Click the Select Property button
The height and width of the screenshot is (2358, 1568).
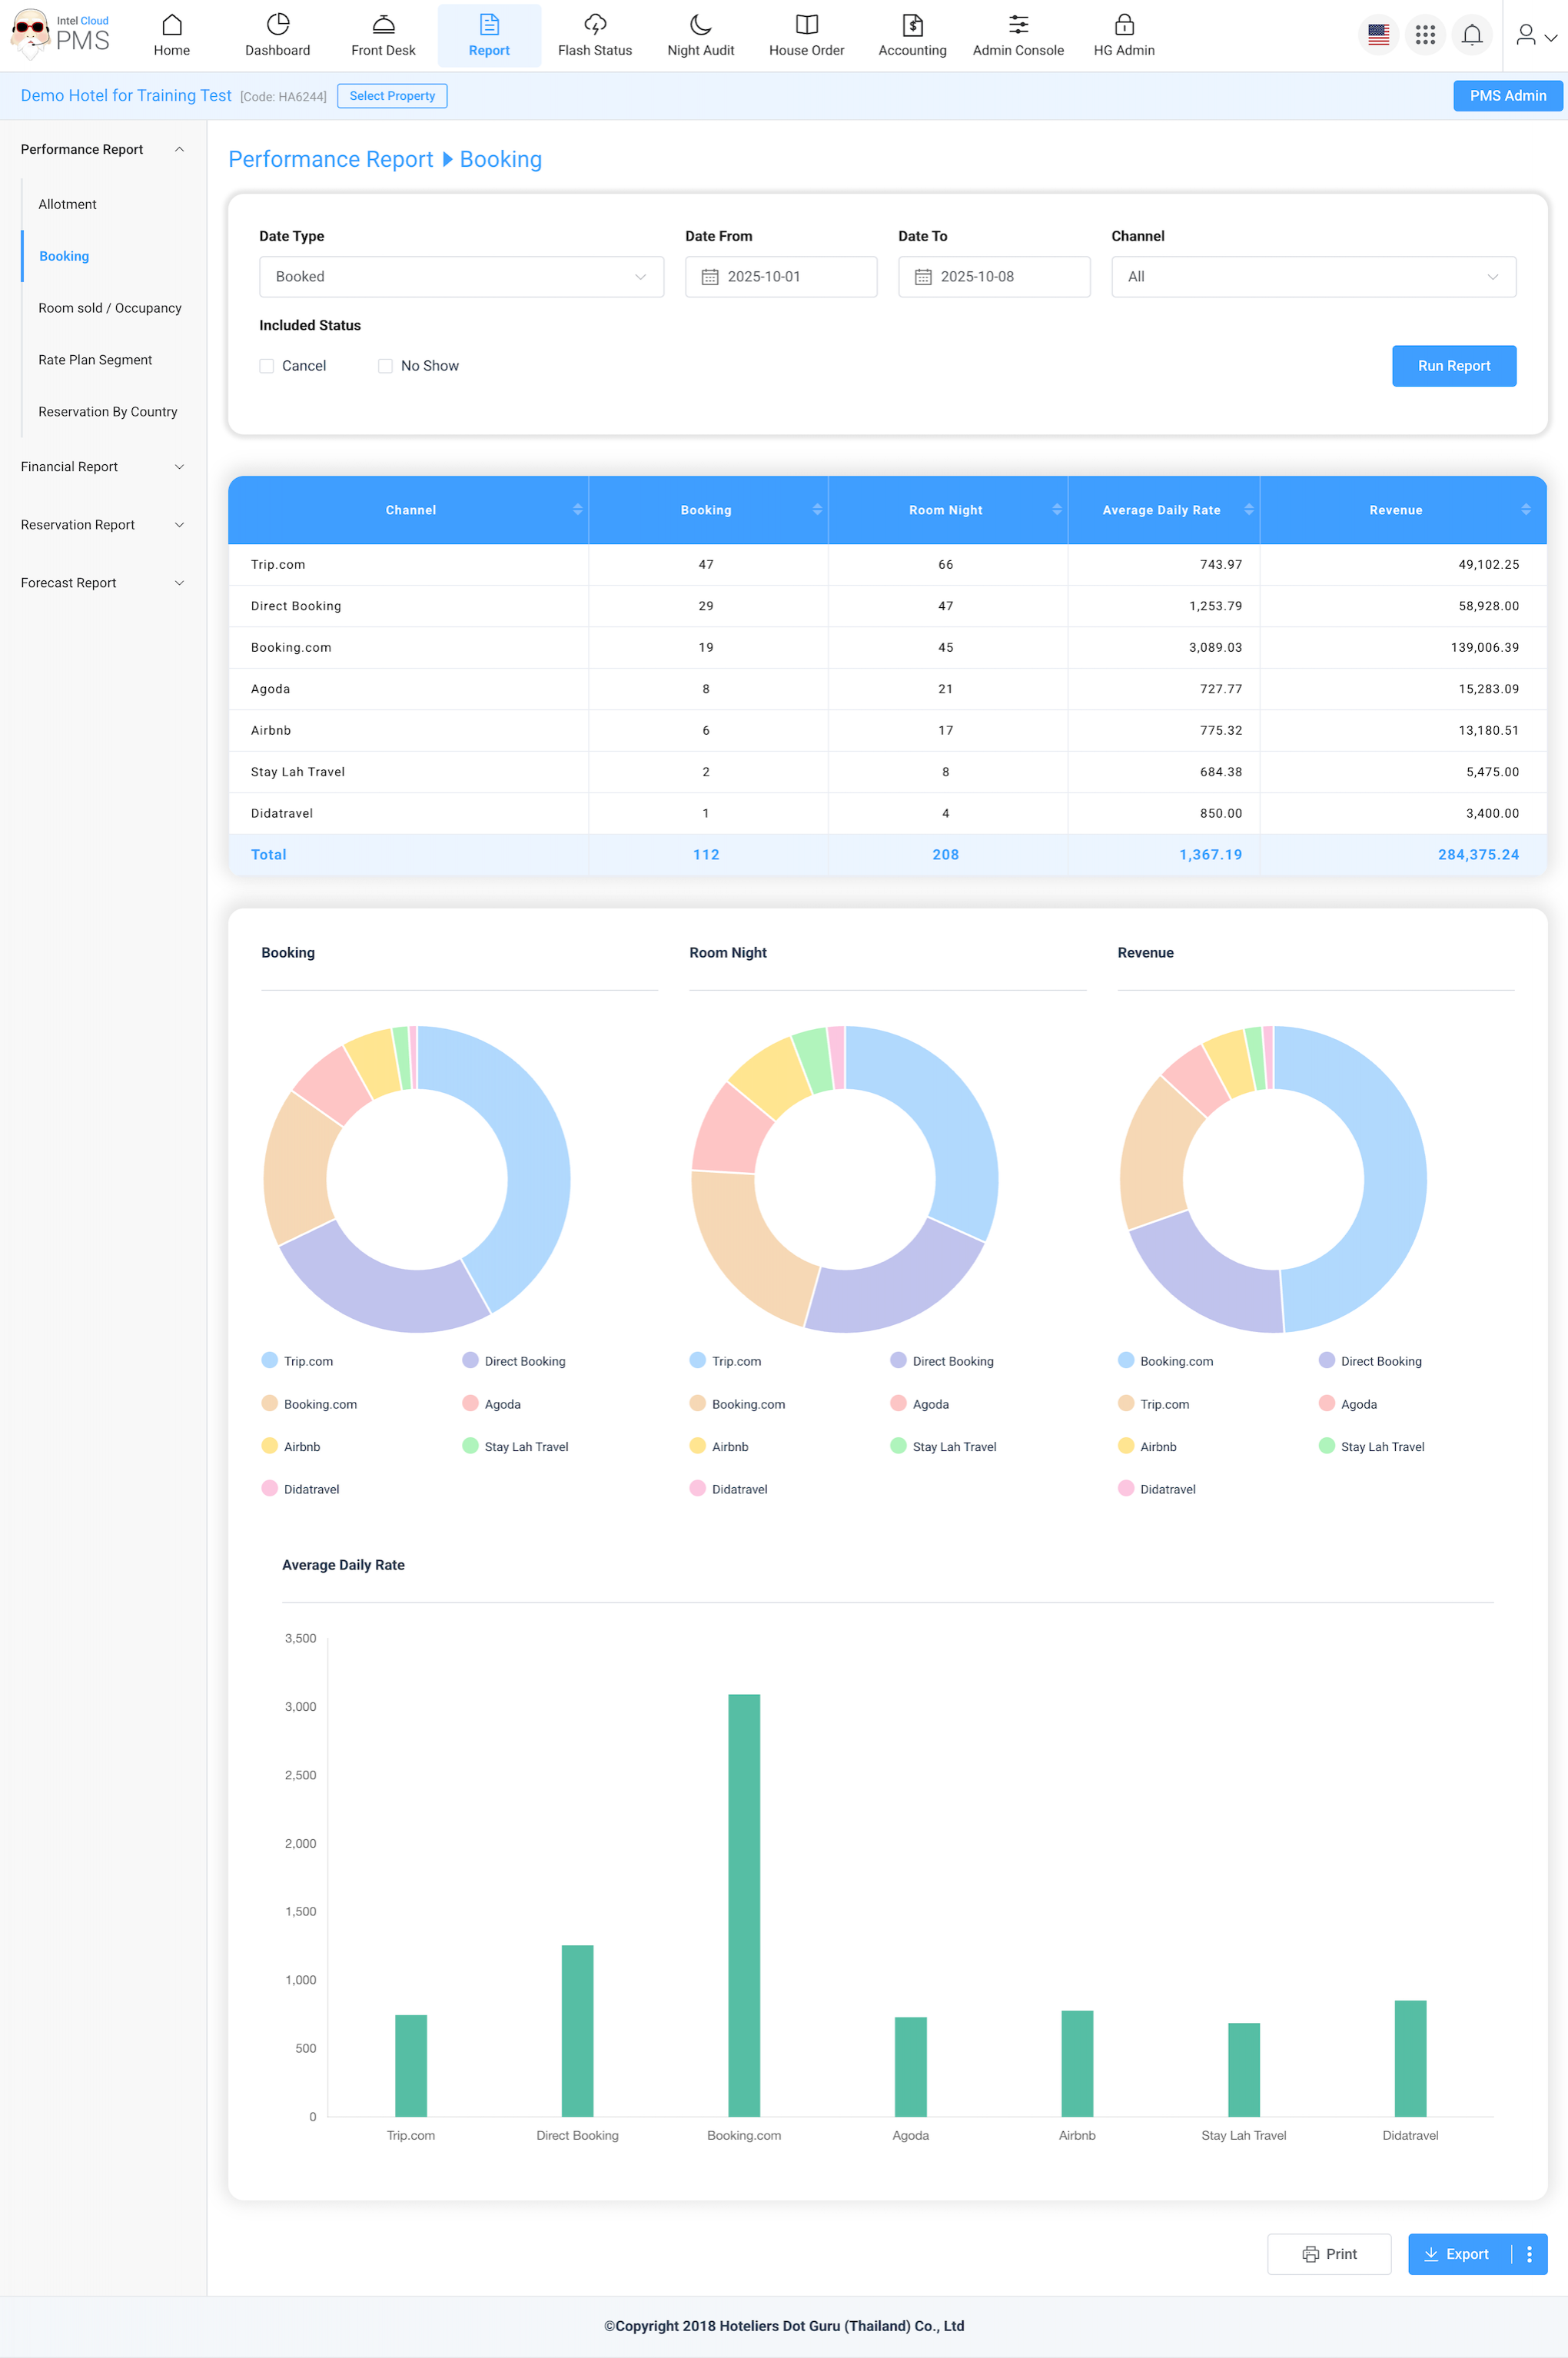[x=392, y=96]
